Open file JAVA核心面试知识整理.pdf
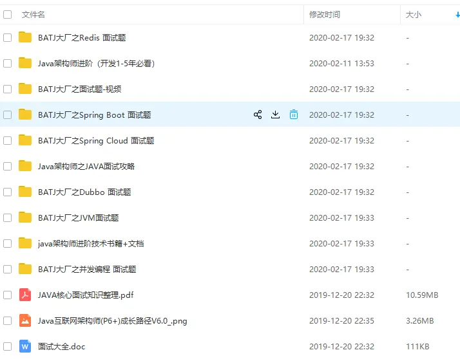 [x=86, y=295]
